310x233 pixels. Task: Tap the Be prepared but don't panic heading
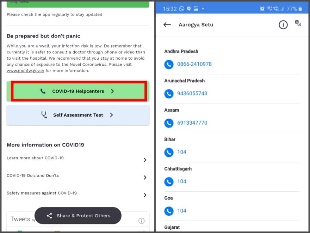click(x=43, y=36)
